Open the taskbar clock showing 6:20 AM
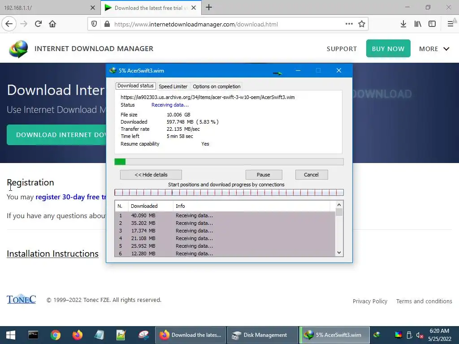459x344 pixels. (x=439, y=335)
